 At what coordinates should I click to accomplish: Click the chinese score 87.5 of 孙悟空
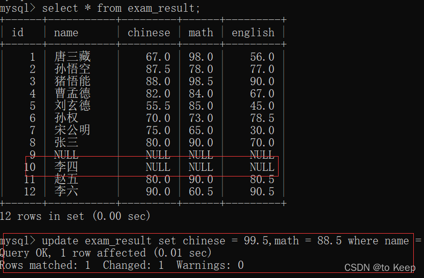pos(158,69)
